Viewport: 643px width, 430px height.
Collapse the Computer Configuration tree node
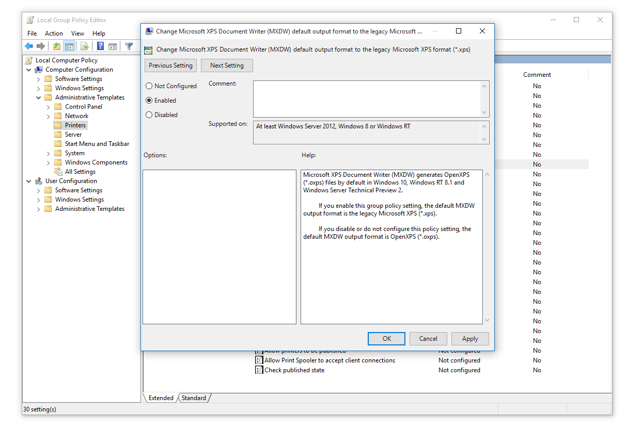[x=29, y=70]
